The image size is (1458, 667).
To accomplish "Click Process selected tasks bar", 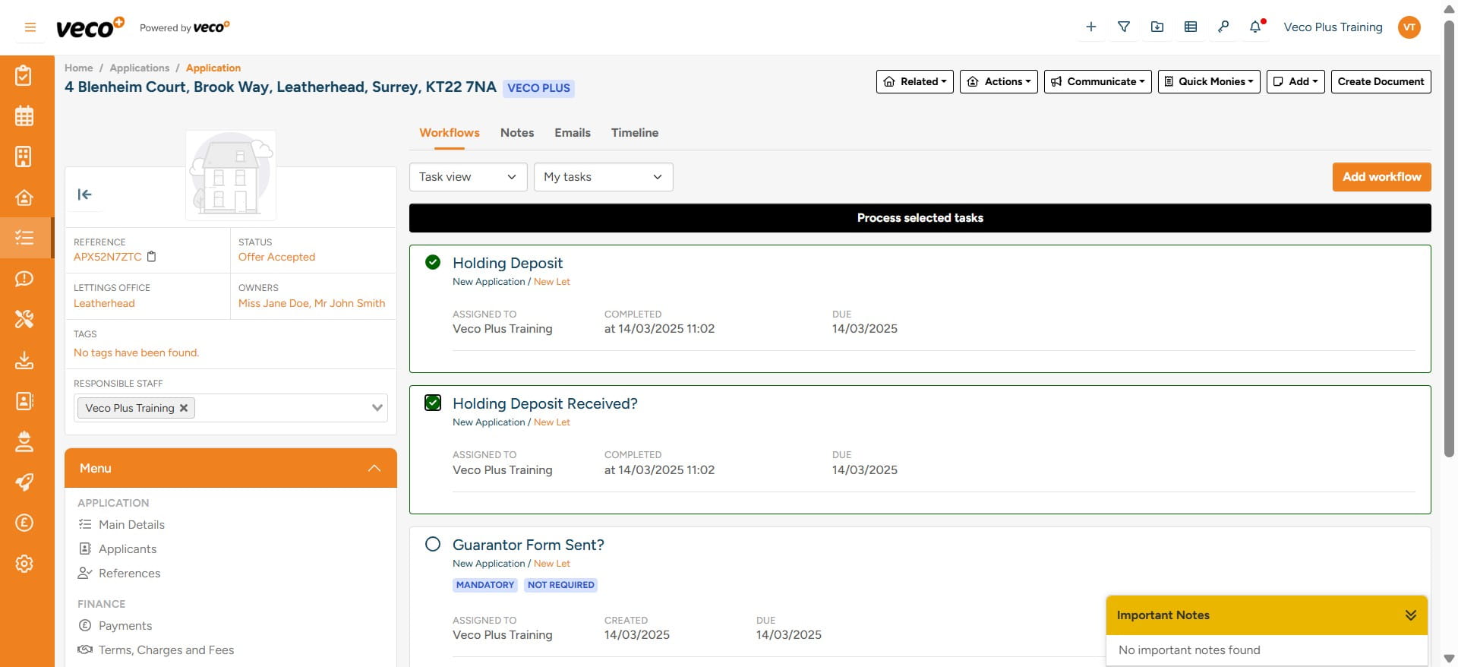I will coord(920,218).
